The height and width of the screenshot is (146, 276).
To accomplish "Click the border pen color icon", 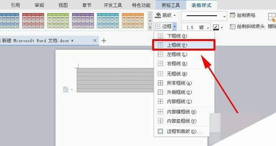I will click(x=216, y=28).
